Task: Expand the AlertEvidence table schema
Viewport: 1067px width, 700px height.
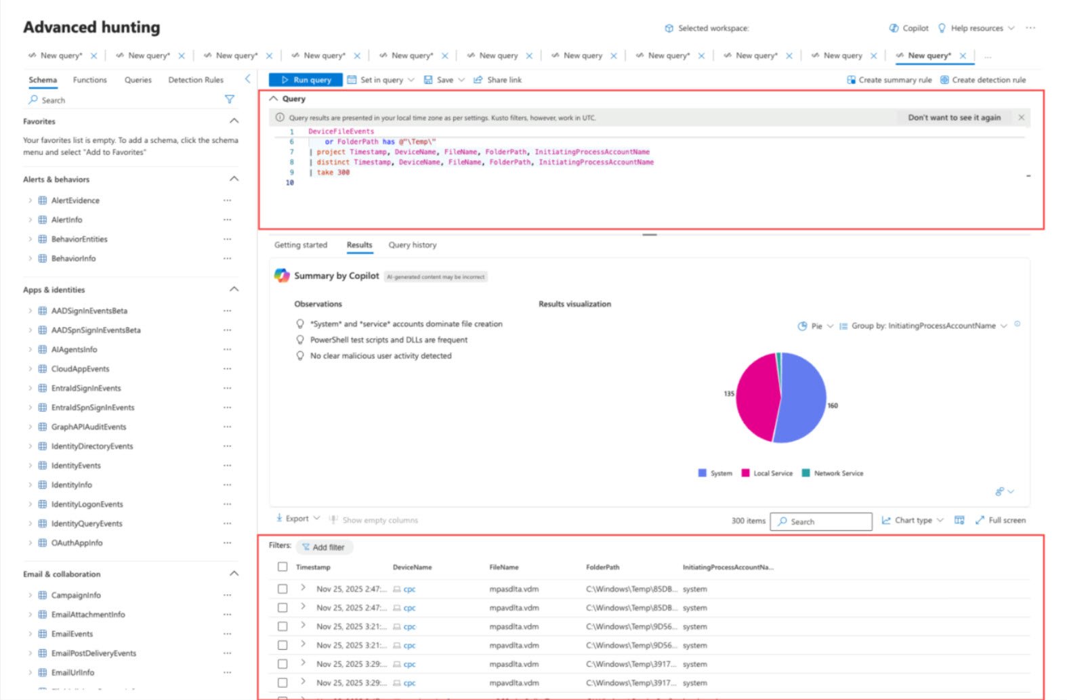Action: (x=30, y=200)
